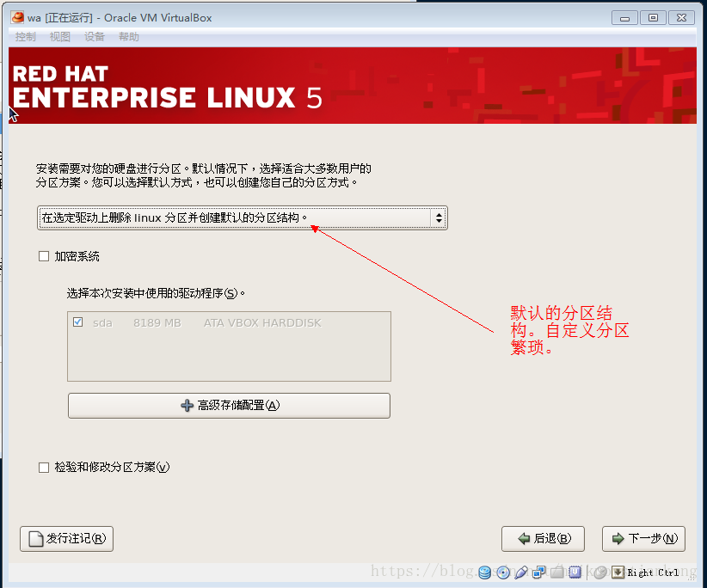707x588 pixels.
Task: Click the forward arrow icon on 下一步
Action: point(618,538)
